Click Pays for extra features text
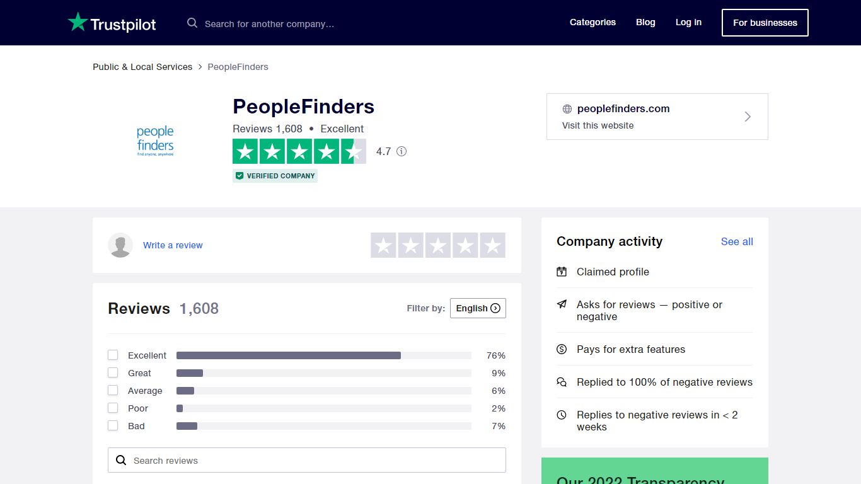Viewport: 861px width, 484px height. tap(631, 349)
